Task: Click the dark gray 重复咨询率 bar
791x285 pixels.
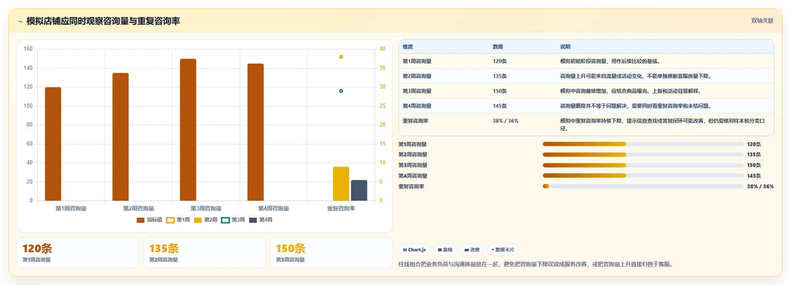Action: point(359,190)
